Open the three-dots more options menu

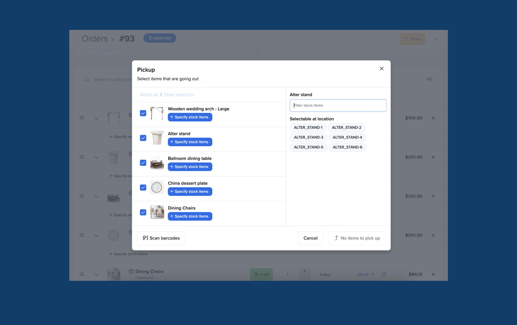pyautogui.click(x=436, y=39)
